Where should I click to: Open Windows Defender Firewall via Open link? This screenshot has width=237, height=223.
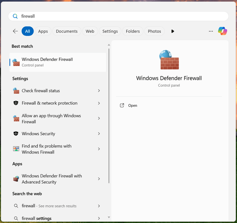(132, 106)
